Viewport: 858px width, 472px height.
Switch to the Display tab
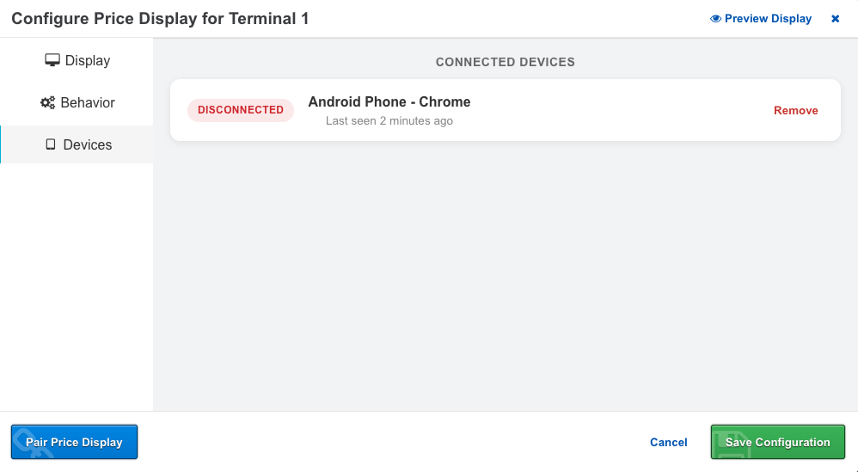[77, 60]
